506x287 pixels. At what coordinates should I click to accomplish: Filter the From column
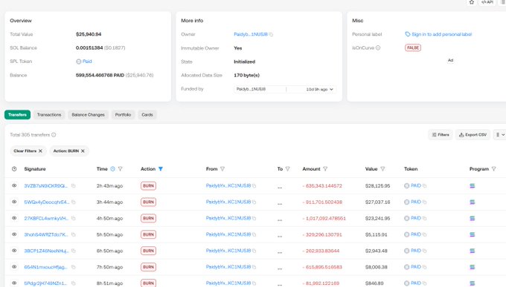[x=222, y=169]
